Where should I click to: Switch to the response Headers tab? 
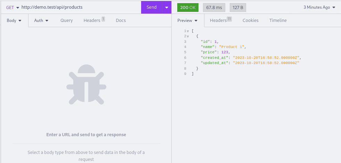pyautogui.click(x=218, y=21)
